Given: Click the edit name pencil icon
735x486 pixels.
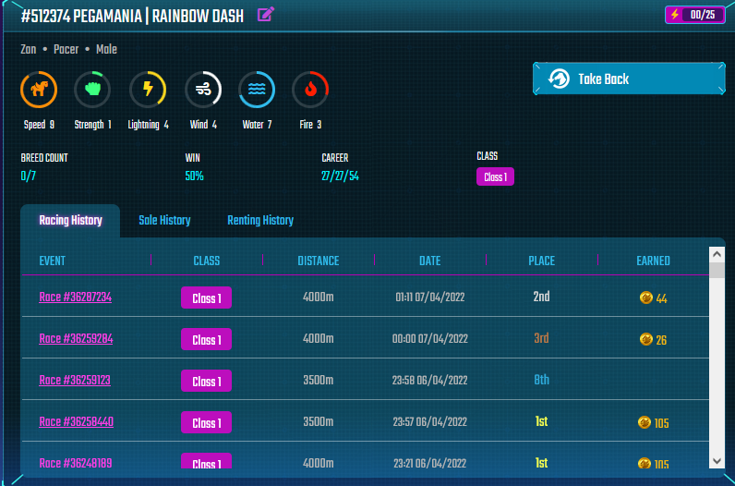Looking at the screenshot, I should click(x=266, y=15).
